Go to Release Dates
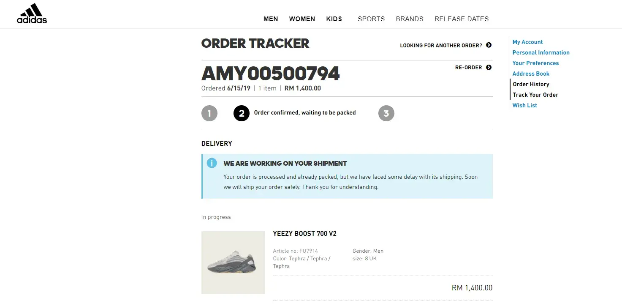 462,19
